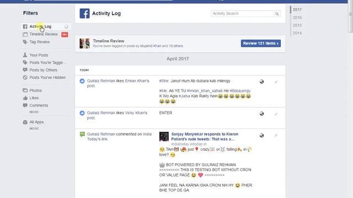Click the #Jalsa hashtag
The height and width of the screenshot is (198, 353).
184,96
